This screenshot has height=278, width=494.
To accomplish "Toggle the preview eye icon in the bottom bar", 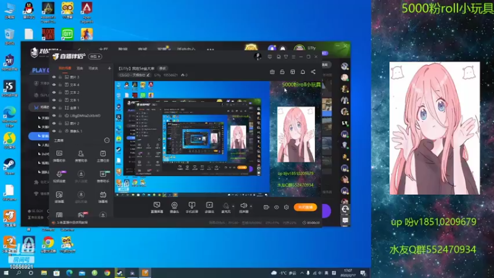I will click(276, 208).
